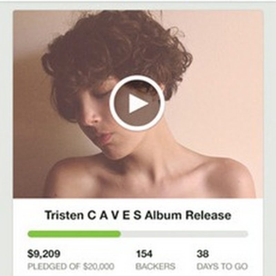Viewport: 276px width, 276px height.
Task: Play the Tristen CAVES project video
Action: pos(137,103)
